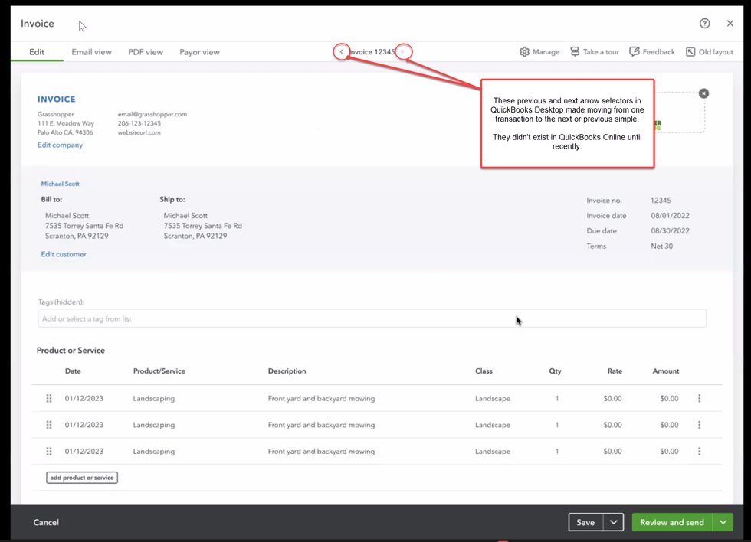Click the previous invoice arrow

[342, 52]
